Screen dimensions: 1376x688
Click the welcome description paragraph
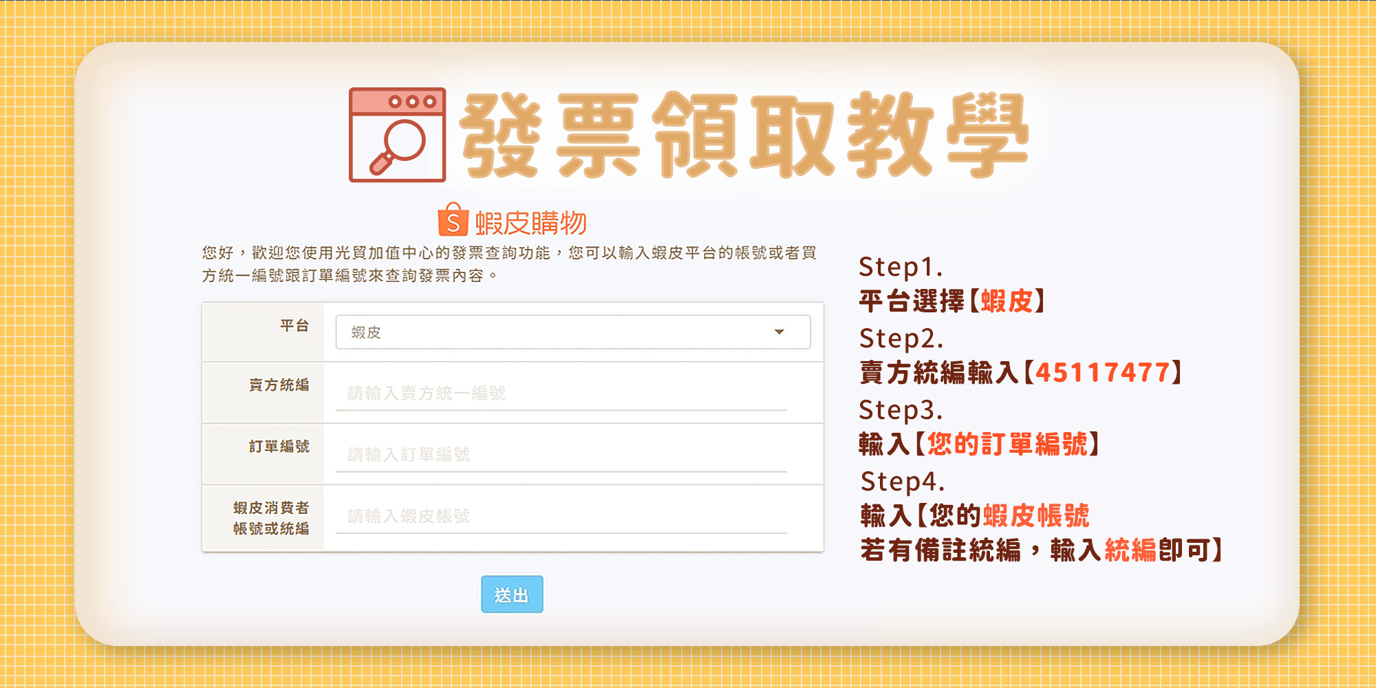click(509, 264)
